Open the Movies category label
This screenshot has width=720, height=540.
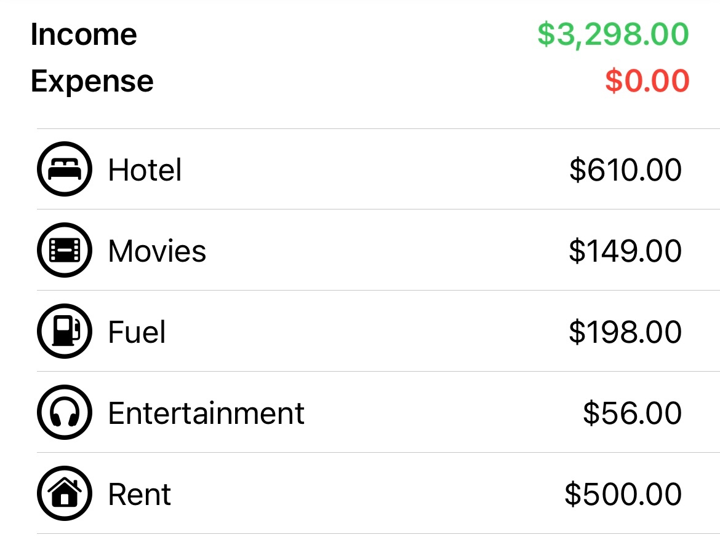157,251
